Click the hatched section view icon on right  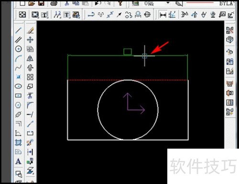[x=229, y=102]
